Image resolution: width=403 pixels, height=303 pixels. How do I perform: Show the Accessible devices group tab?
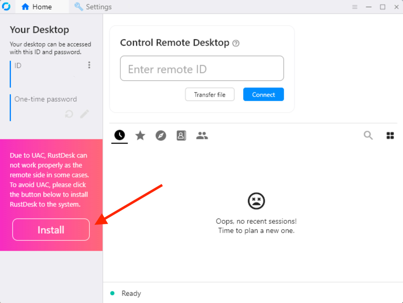(x=202, y=136)
